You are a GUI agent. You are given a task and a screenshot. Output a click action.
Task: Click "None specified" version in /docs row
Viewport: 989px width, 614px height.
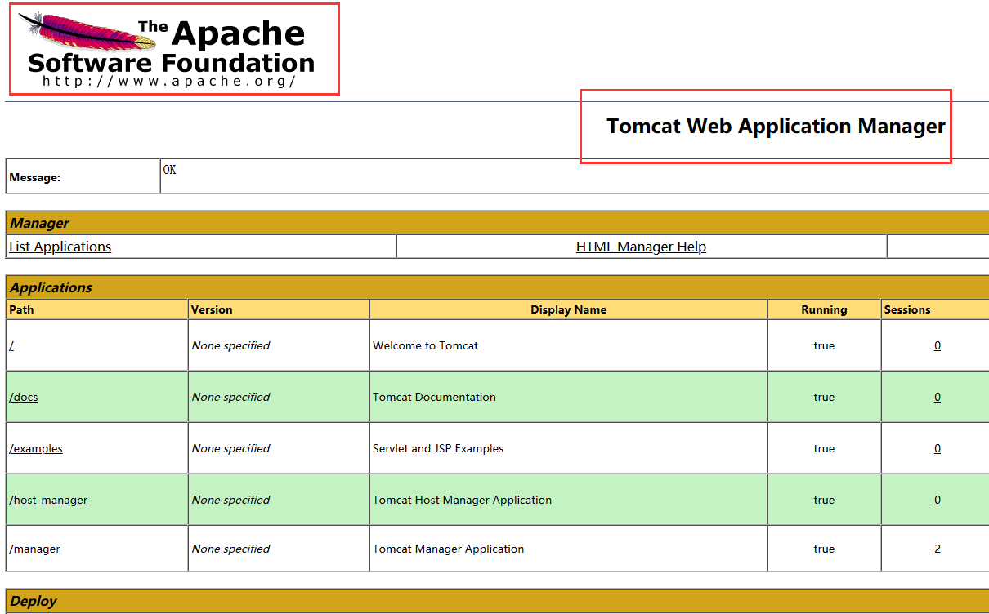click(230, 397)
